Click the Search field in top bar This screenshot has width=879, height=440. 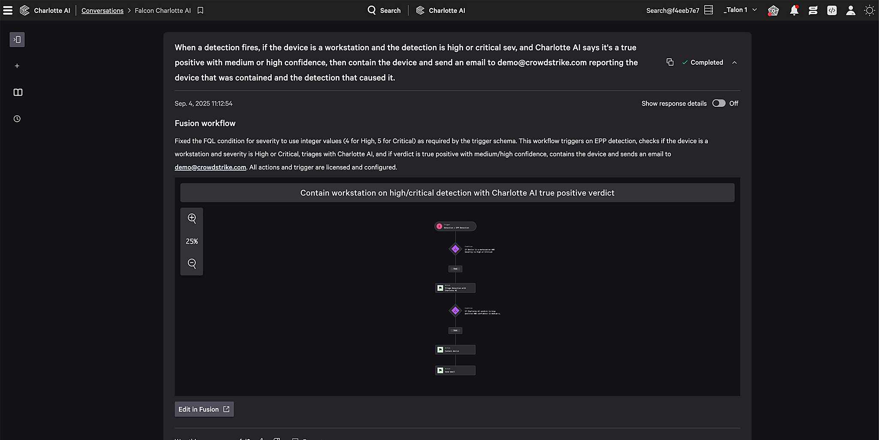(x=384, y=10)
